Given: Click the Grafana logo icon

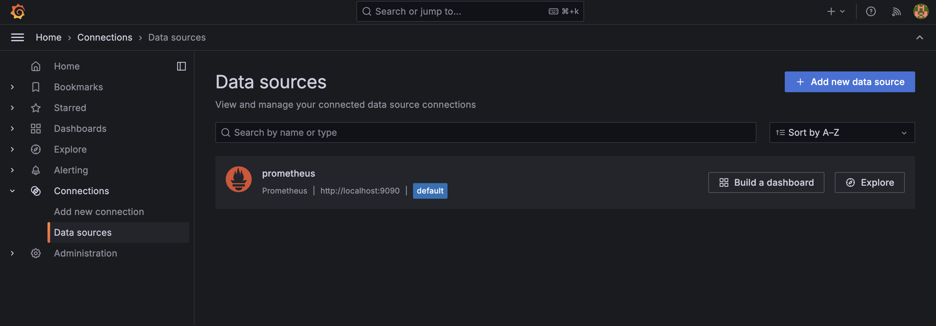Looking at the screenshot, I should 18,12.
